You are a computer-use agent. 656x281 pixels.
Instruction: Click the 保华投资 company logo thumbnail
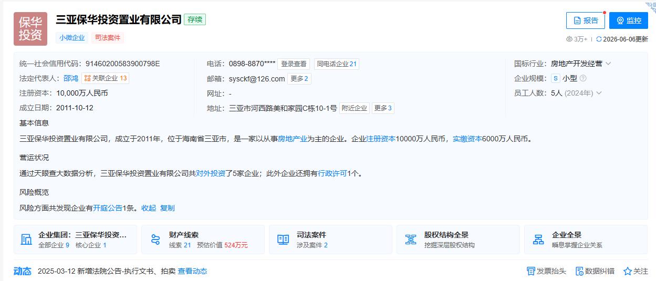(30, 29)
